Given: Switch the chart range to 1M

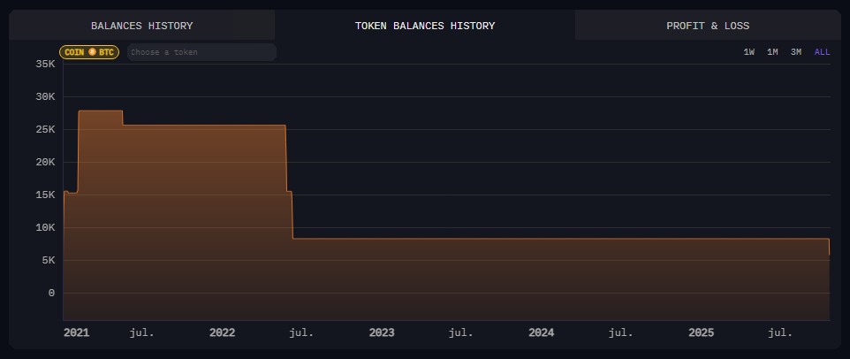Looking at the screenshot, I should (772, 52).
